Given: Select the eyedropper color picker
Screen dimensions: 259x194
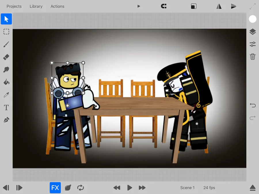Looking at the screenshot, I should (6, 95).
